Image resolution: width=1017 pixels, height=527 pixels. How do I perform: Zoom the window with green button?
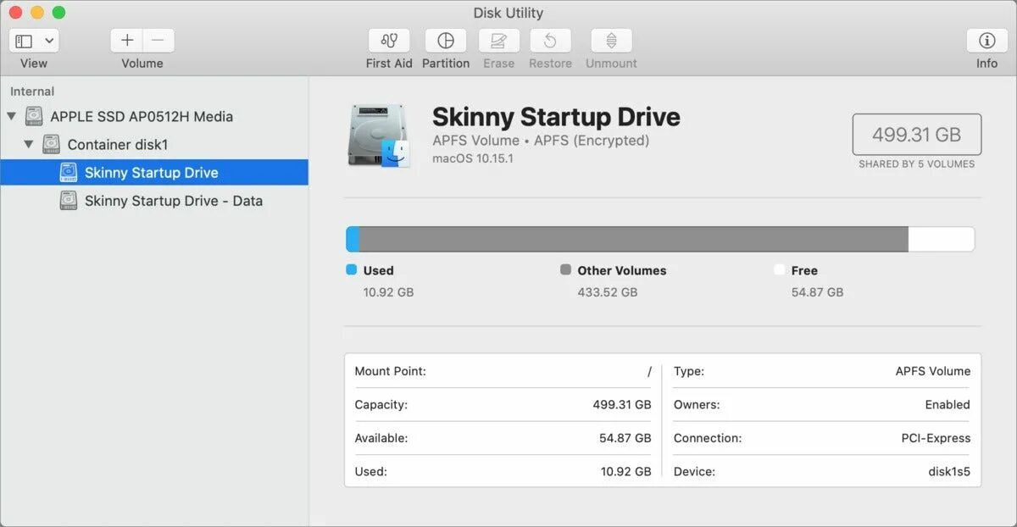58,13
